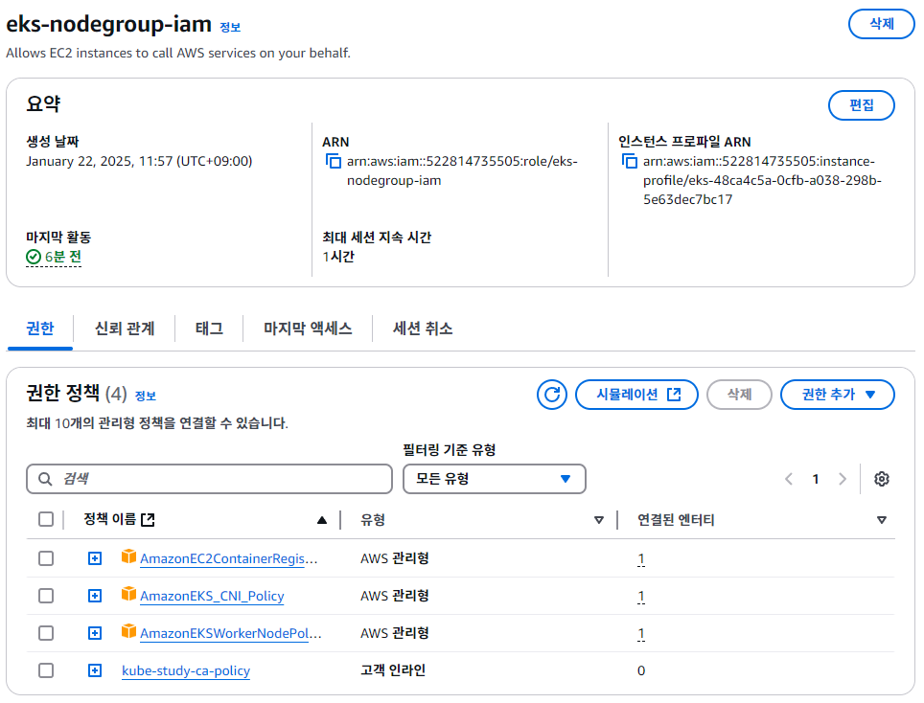The width and height of the screenshot is (924, 703).
Task: Click the 고객 인라인 type cell
Action: click(x=393, y=670)
